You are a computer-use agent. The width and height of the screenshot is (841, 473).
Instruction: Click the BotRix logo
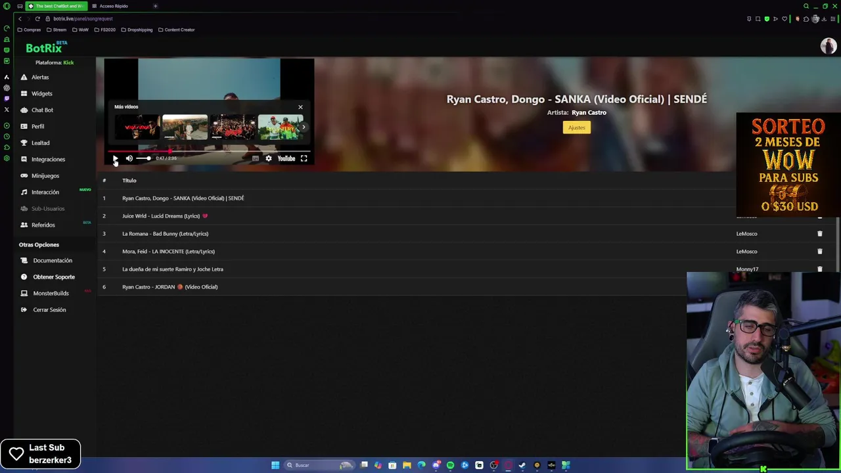click(x=45, y=47)
